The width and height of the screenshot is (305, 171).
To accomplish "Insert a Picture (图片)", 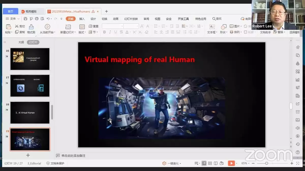I will pyautogui.click(x=236, y=26).
